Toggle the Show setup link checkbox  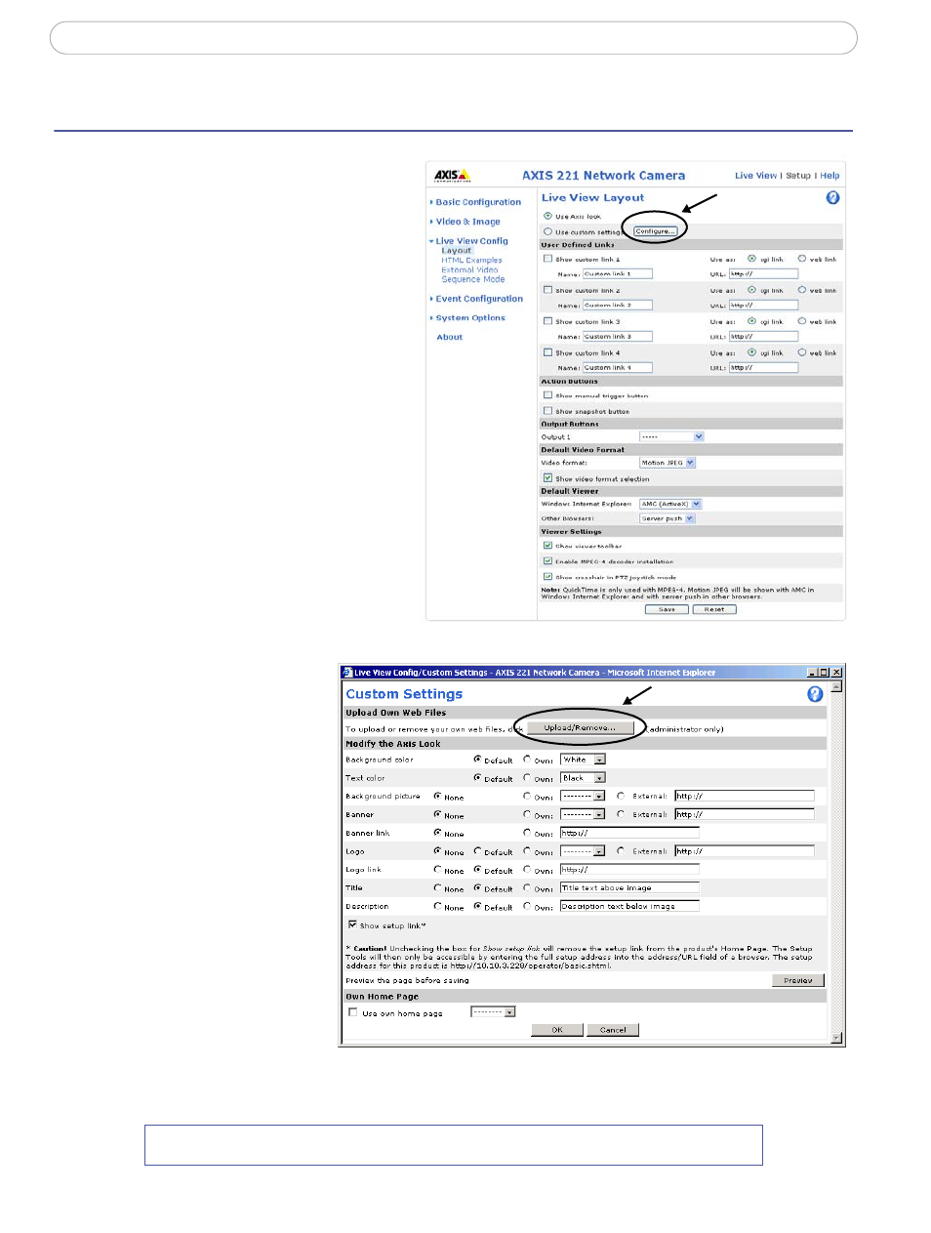coord(352,925)
